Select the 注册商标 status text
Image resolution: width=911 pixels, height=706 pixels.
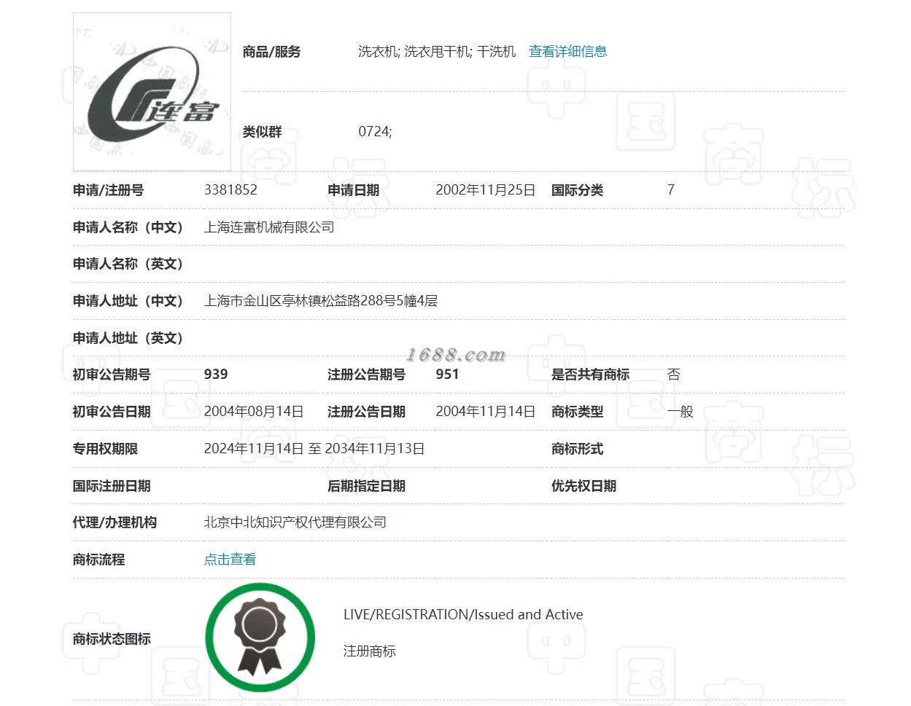[370, 651]
